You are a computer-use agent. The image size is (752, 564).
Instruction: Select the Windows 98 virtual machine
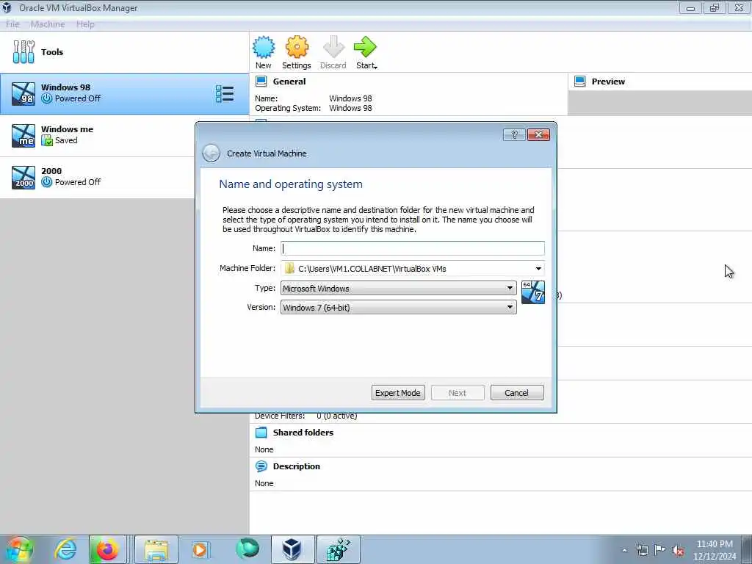pyautogui.click(x=125, y=94)
